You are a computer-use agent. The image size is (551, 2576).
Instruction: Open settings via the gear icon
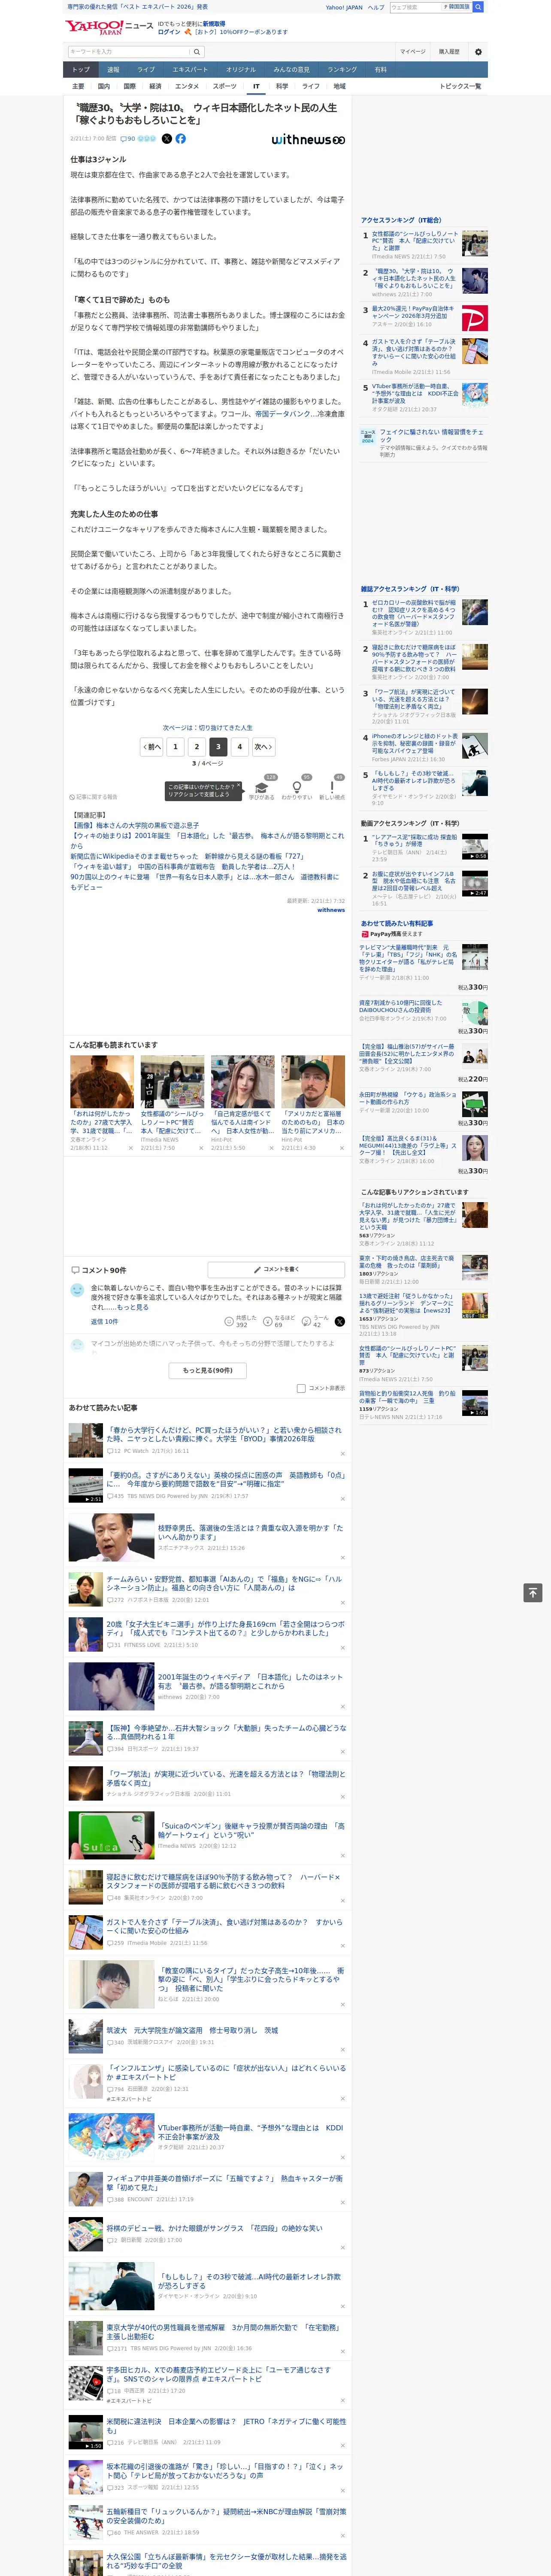pyautogui.click(x=478, y=52)
